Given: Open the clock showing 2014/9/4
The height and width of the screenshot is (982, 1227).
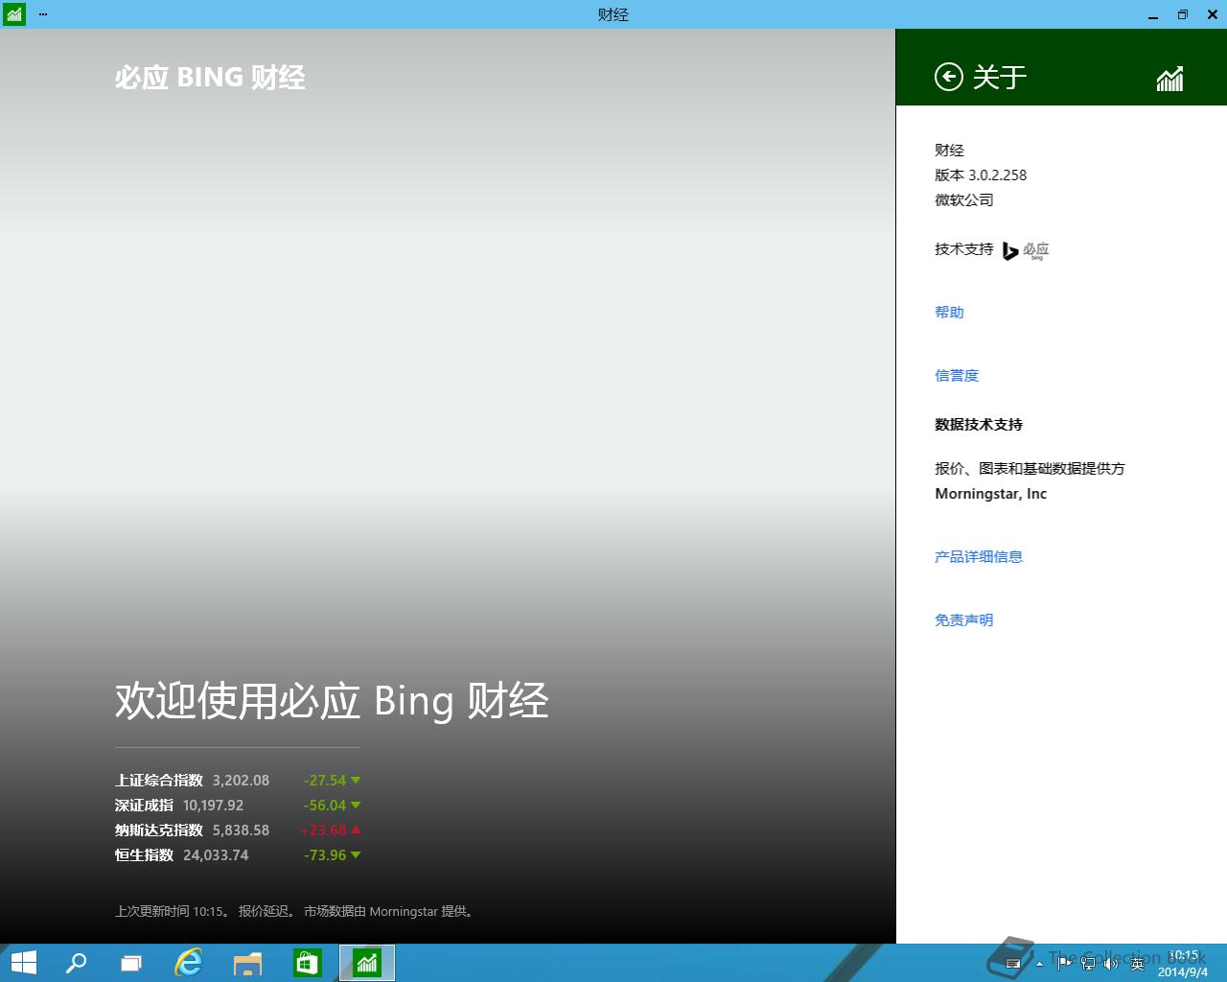Looking at the screenshot, I should pyautogui.click(x=1183, y=963).
